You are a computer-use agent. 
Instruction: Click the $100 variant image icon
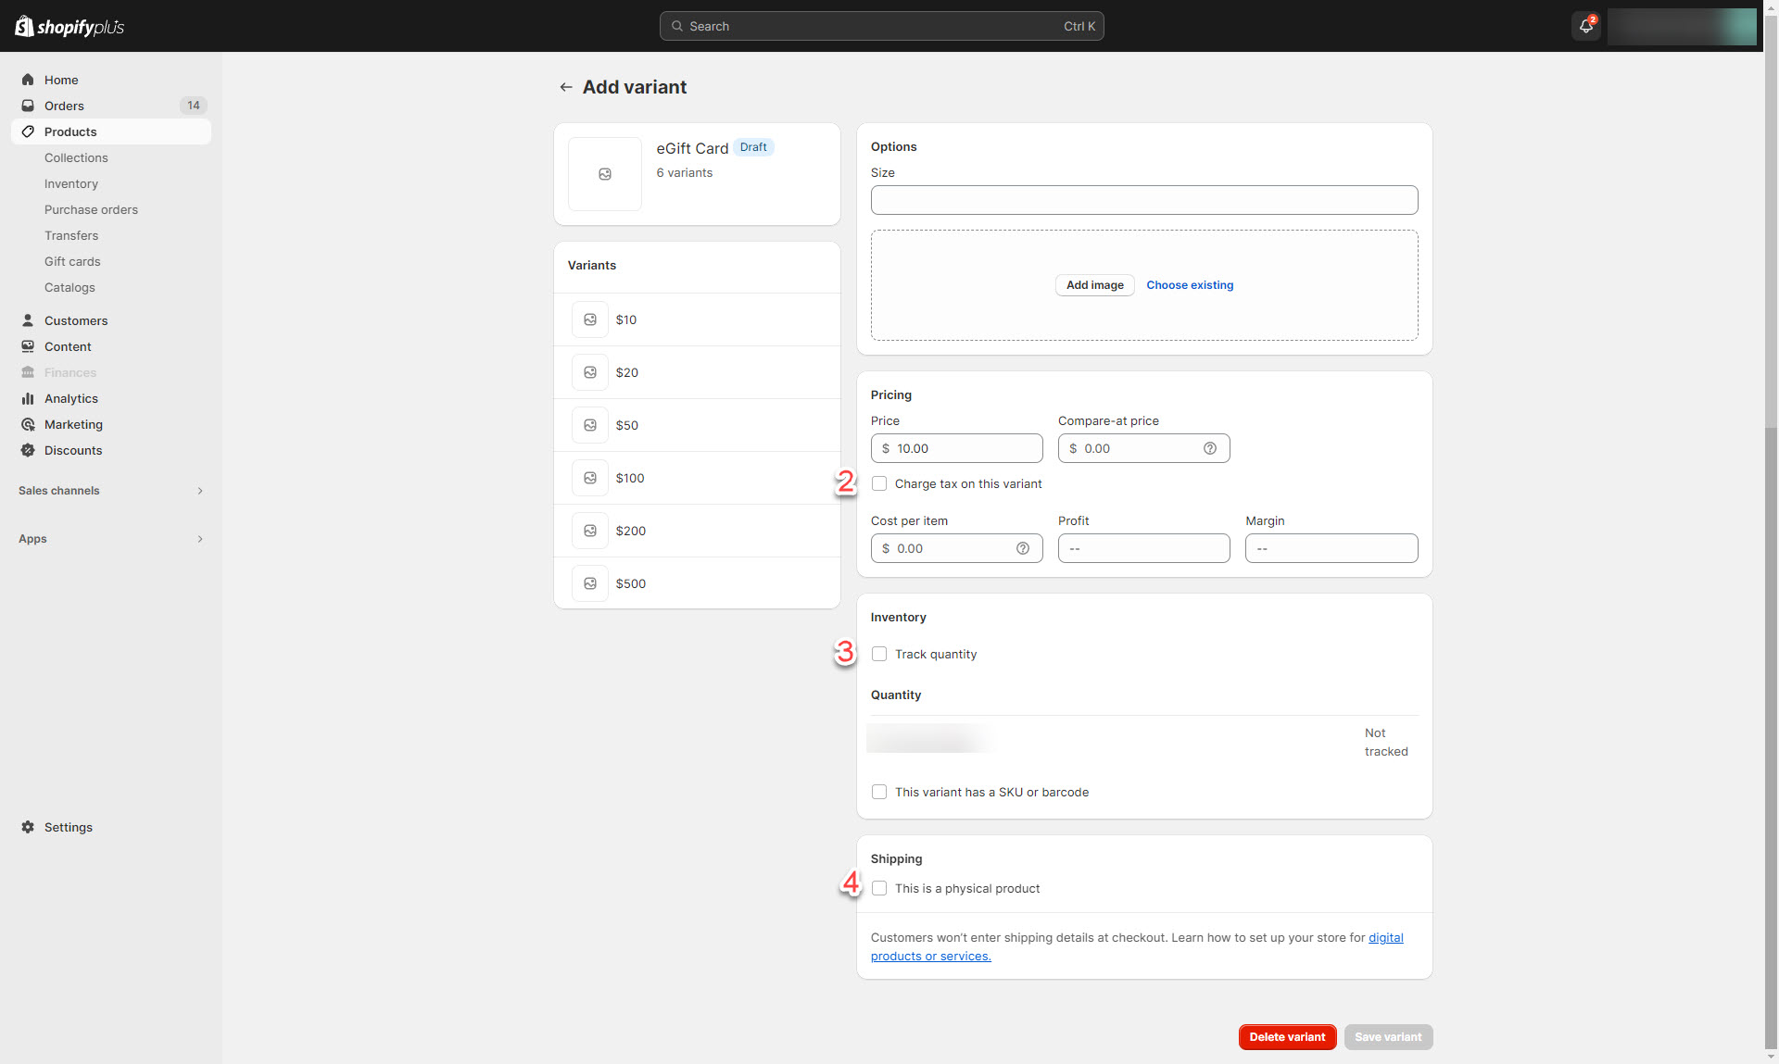[x=590, y=478]
